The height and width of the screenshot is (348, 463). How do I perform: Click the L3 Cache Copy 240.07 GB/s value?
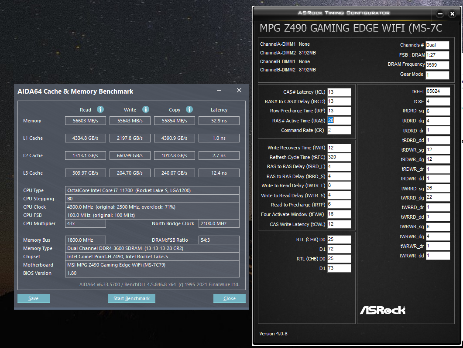[175, 173]
